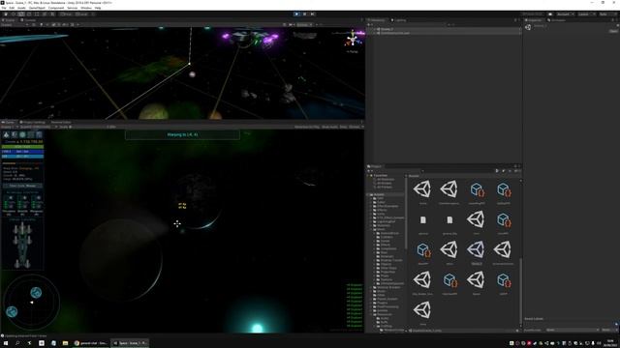Click the first ship icon in game HUD
Viewport: 620px width, 348px height.
(7, 135)
